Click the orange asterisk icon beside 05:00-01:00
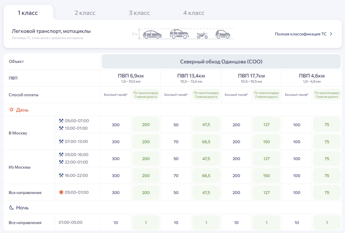The width and height of the screenshot is (345, 233). tap(61, 193)
